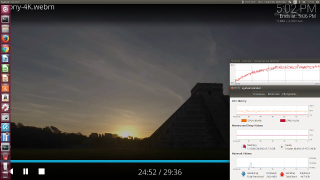Open the Ubuntu Dash home button

pos(5,9)
